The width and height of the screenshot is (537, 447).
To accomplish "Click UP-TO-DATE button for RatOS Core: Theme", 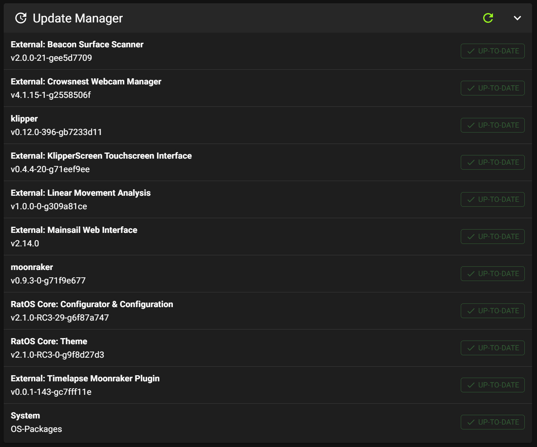I will 493,348.
